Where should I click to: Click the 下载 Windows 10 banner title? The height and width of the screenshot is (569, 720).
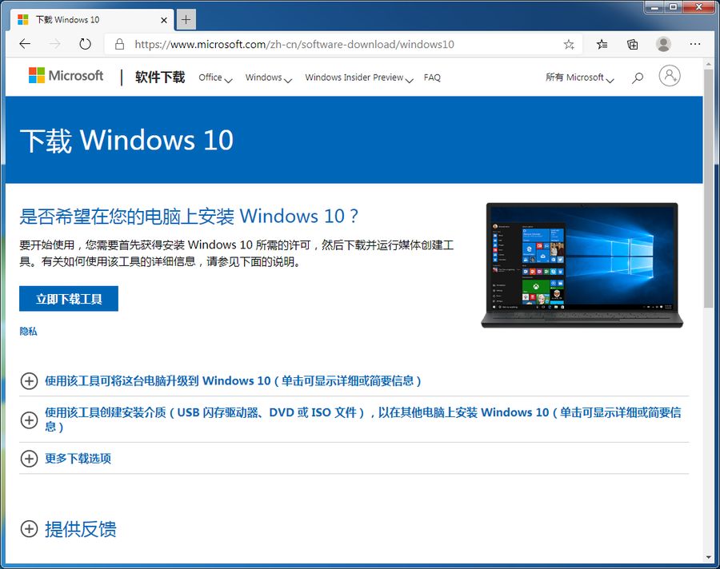[x=126, y=140]
